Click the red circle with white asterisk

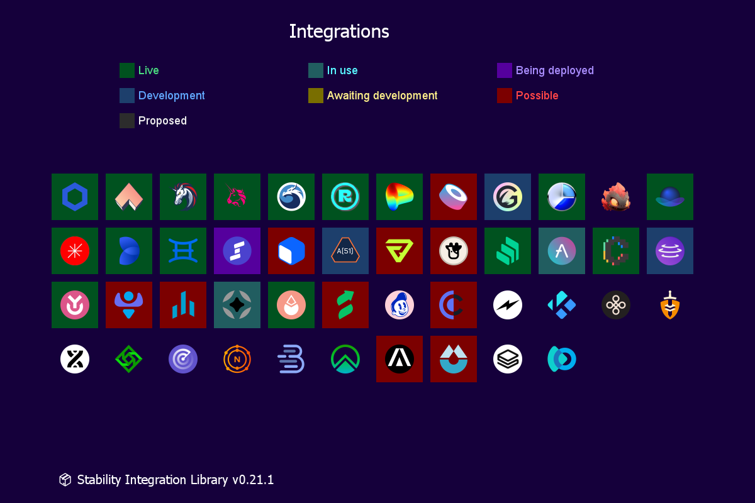tap(75, 251)
